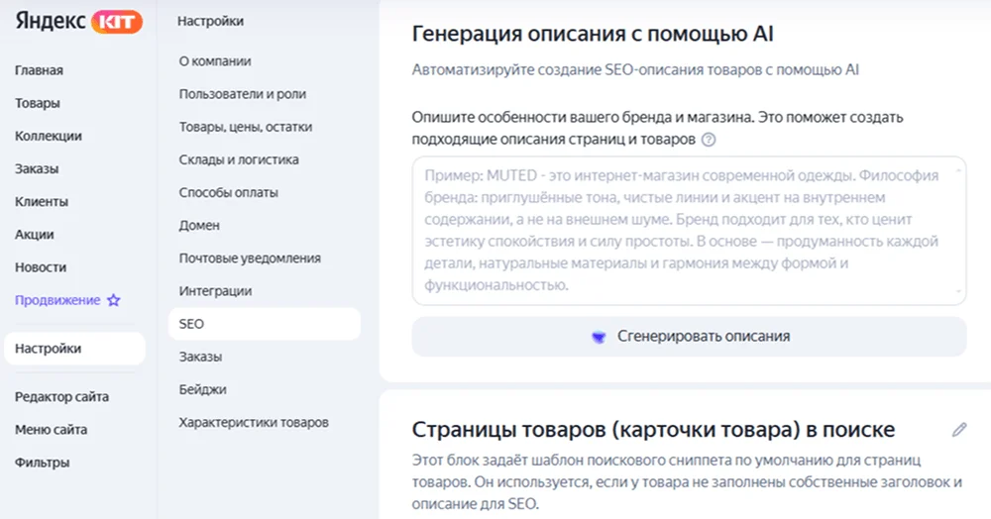Navigate to Заказы in the left sidebar
Image resolution: width=991 pixels, height=519 pixels.
click(x=37, y=168)
